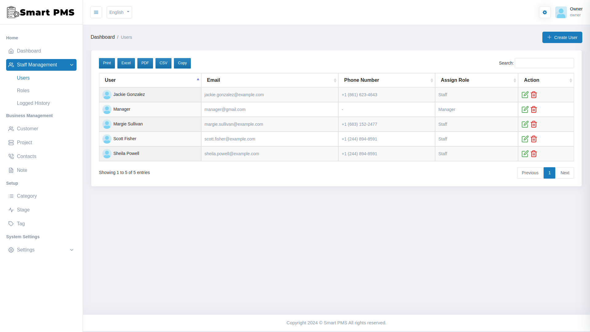
Task: Open the Staff Management section icon
Action: (x=11, y=65)
